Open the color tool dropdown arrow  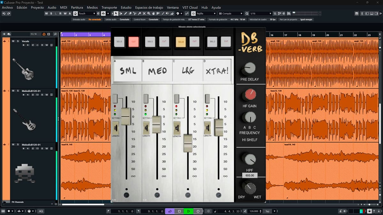click(182, 14)
